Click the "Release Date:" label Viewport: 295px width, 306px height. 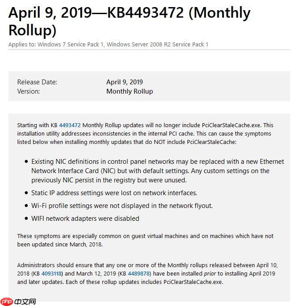[x=37, y=82]
